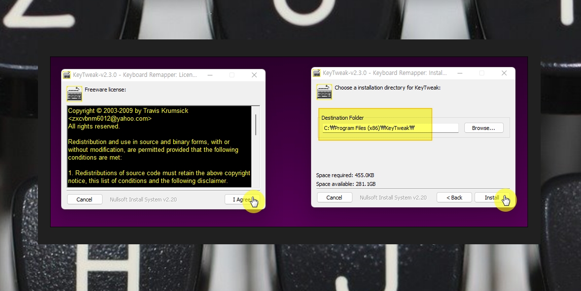Click 'Nullsoft Install System v2.20' in Install dialog
Screen dimensions: 581x291
point(393,198)
